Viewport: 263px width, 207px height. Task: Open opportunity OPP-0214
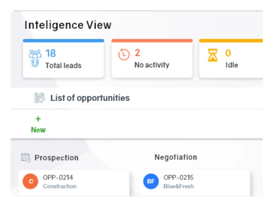(58, 178)
